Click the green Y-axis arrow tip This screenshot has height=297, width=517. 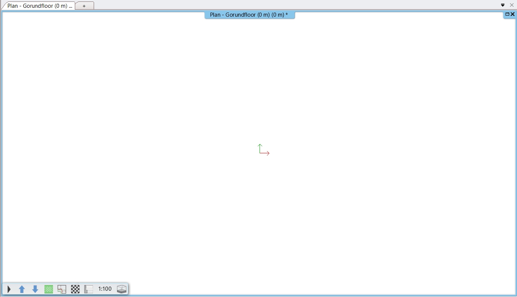click(260, 145)
